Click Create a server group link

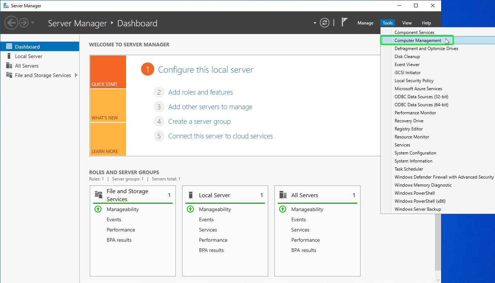click(199, 122)
